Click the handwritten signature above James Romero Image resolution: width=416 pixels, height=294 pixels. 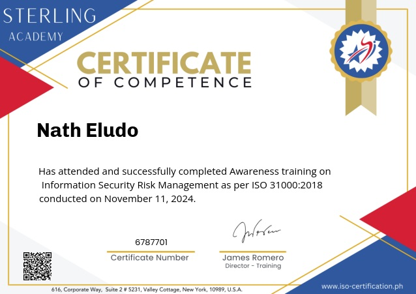tap(256, 231)
